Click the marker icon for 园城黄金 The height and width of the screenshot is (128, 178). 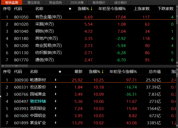[55, 94]
